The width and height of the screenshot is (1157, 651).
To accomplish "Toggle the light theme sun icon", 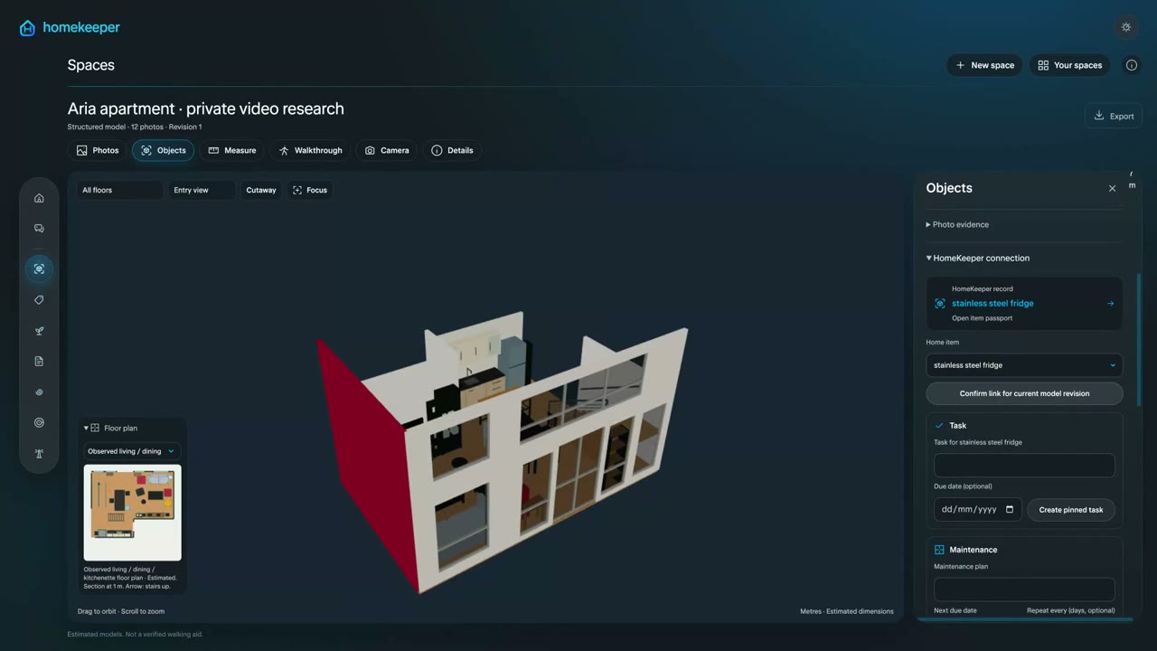I will click(1126, 27).
